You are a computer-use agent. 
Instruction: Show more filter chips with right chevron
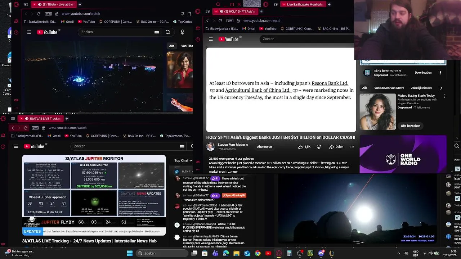click(441, 88)
